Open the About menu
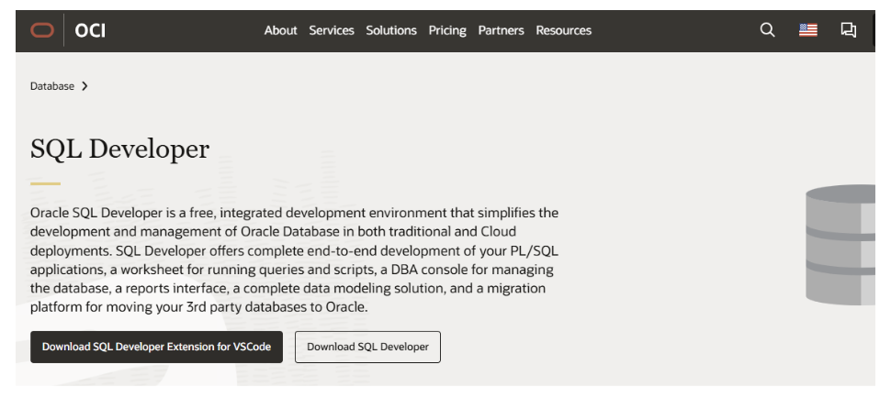Screen dimensions: 891x398 coord(280,30)
